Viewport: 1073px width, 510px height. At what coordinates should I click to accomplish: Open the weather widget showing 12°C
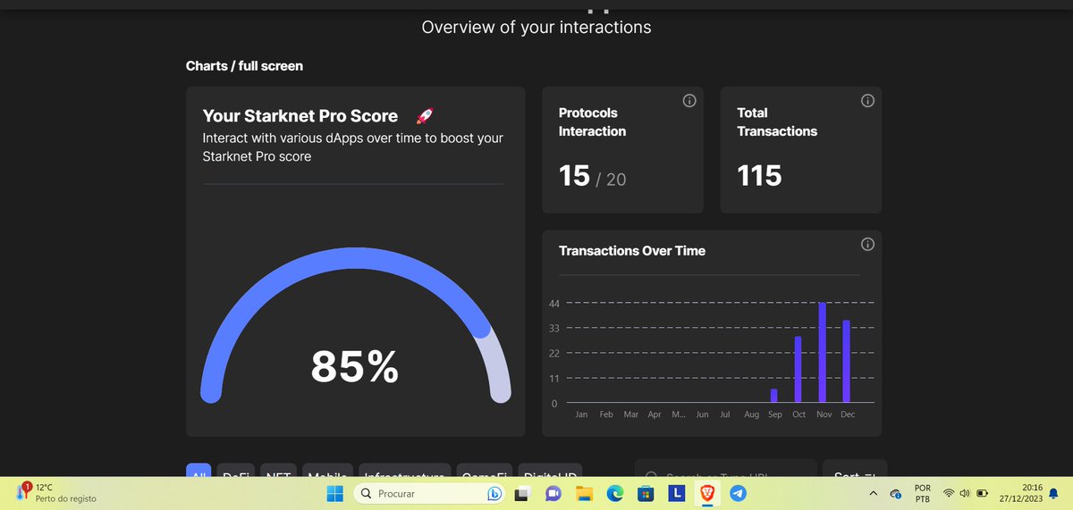pyautogui.click(x=55, y=493)
